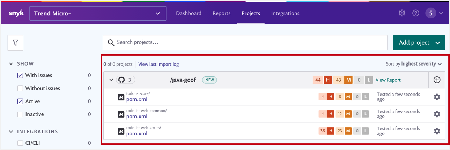This screenshot has width=450, height=150.
Task: Click the 8 medium count for todolist-core
Action: click(x=340, y=97)
